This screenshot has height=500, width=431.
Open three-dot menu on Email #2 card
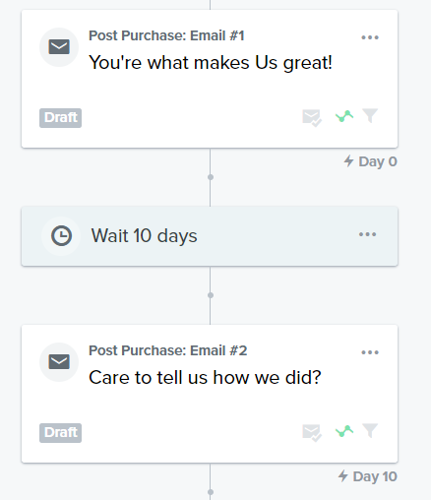click(x=370, y=352)
